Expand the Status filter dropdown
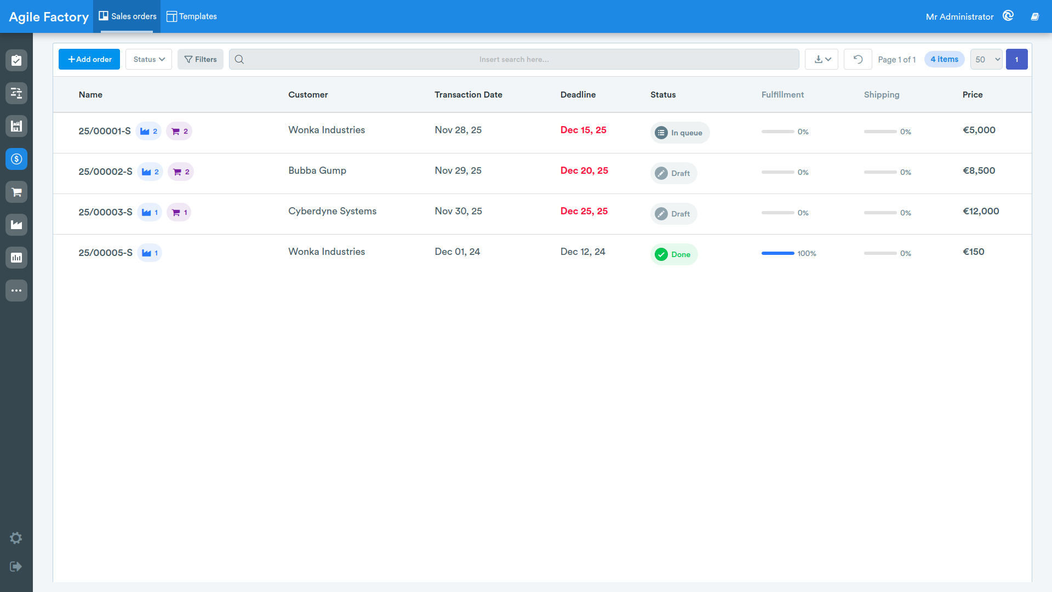The width and height of the screenshot is (1052, 592). pos(149,59)
